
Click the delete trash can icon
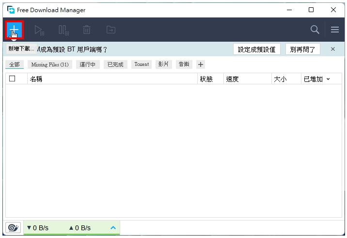point(87,30)
